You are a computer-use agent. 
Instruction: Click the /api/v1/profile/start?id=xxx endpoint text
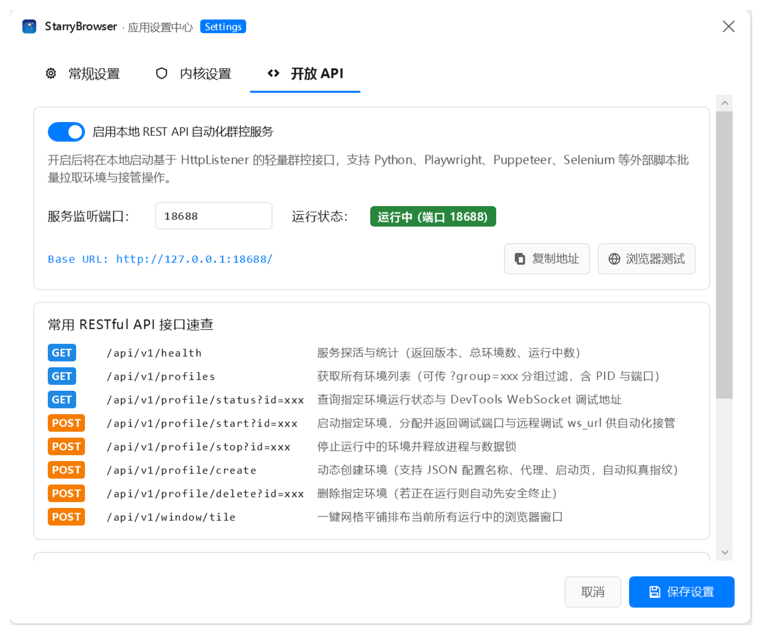[202, 423]
